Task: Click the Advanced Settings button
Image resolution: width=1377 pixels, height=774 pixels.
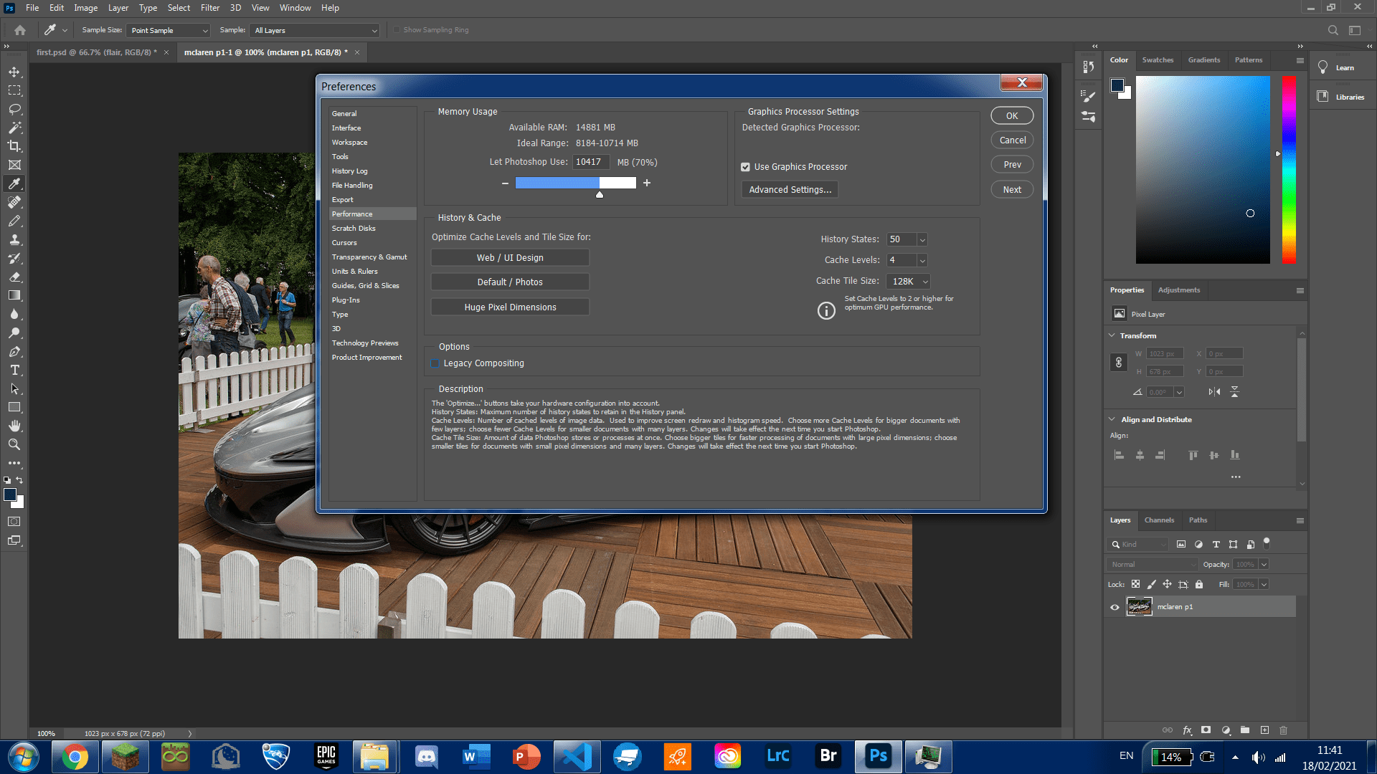Action: pos(789,189)
